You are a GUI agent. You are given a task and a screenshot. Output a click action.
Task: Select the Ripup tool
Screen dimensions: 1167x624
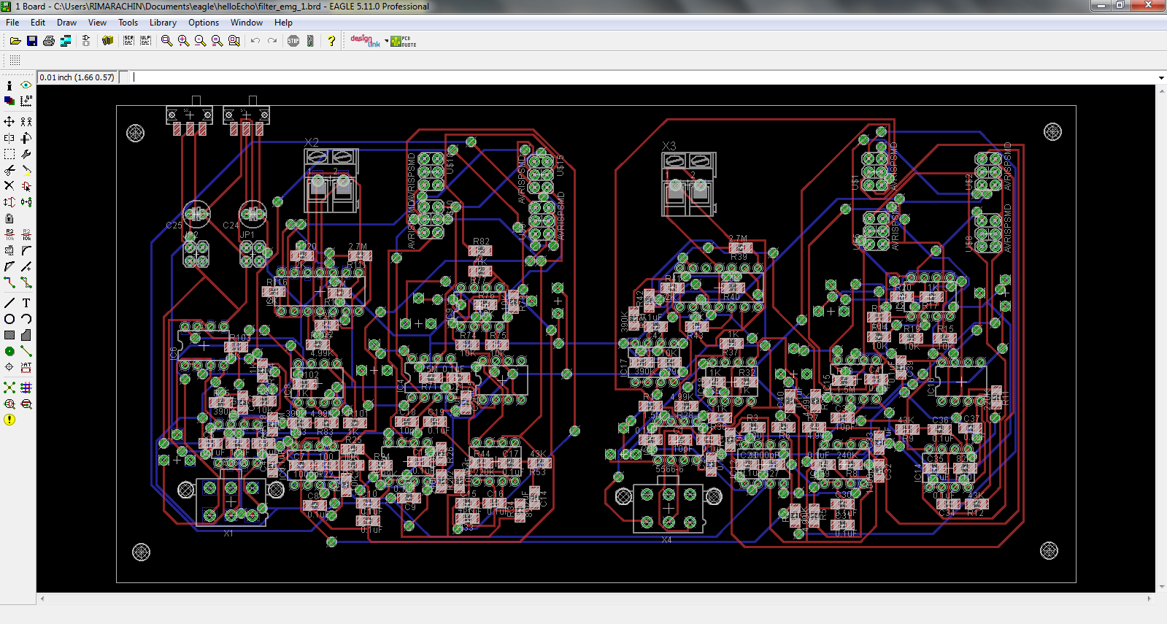pyautogui.click(x=26, y=282)
